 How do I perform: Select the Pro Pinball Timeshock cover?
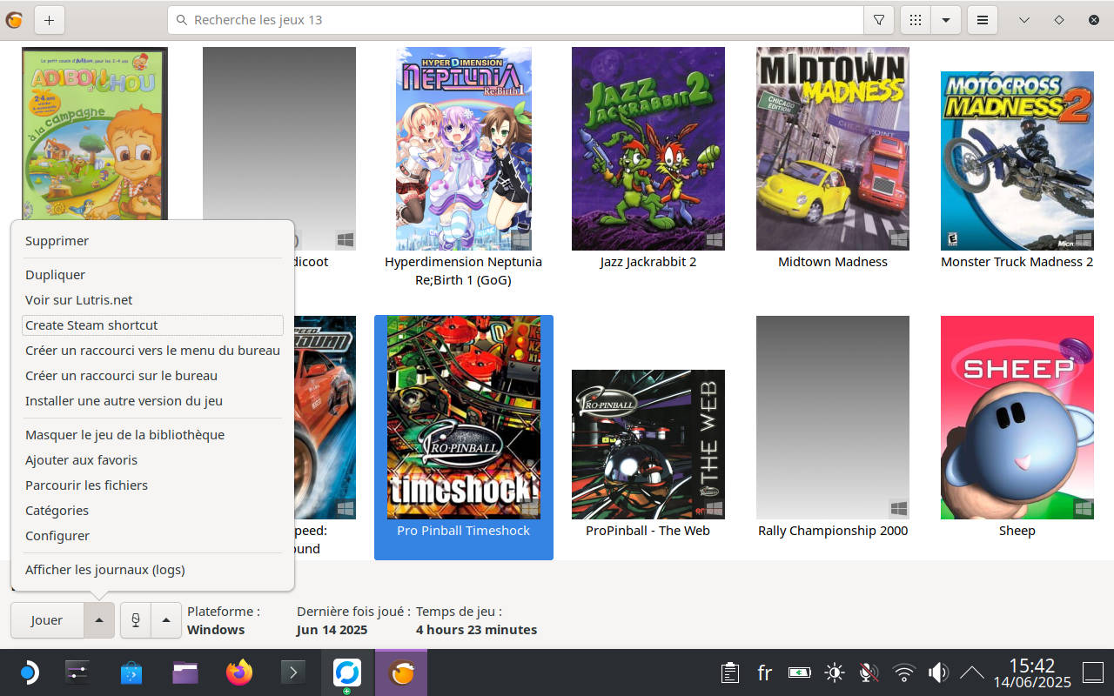464,418
